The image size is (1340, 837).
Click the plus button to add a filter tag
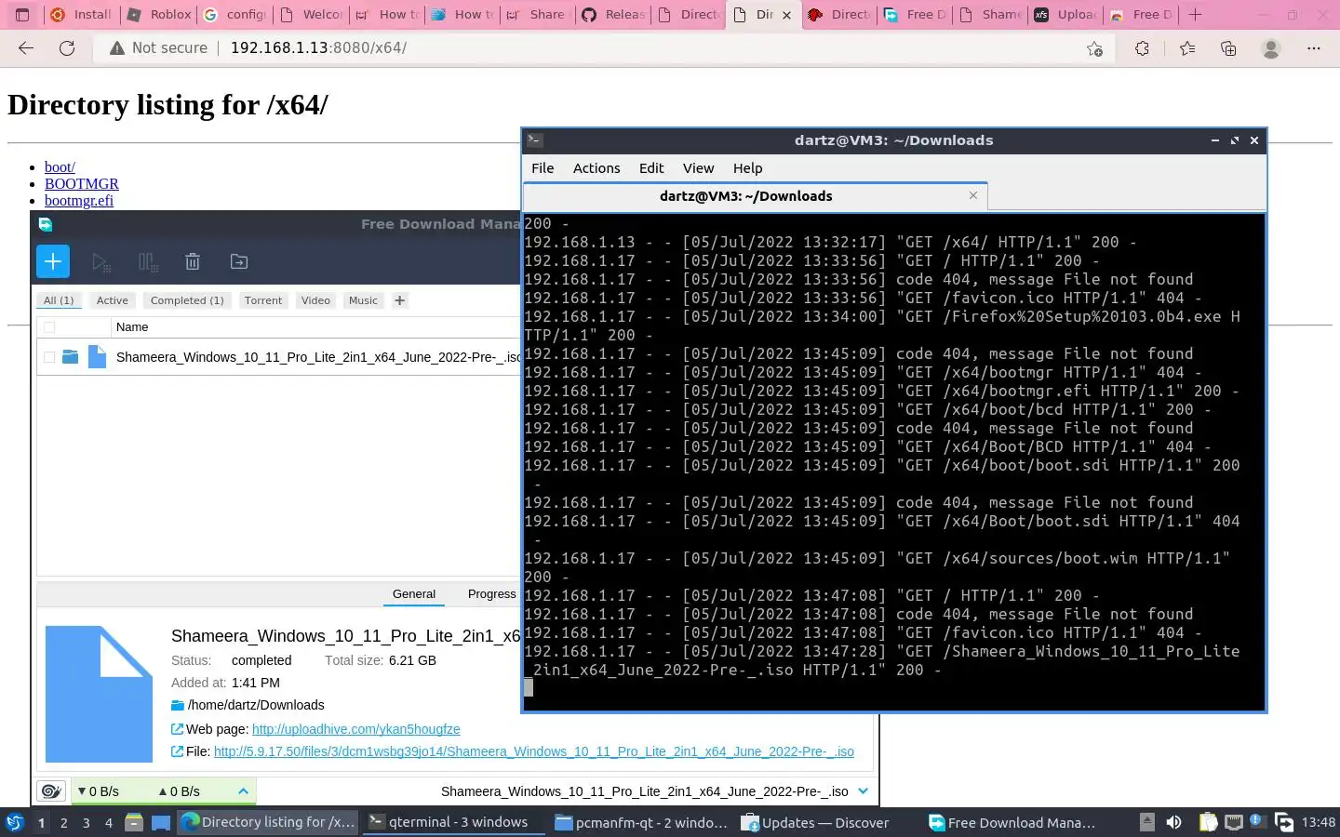click(399, 300)
